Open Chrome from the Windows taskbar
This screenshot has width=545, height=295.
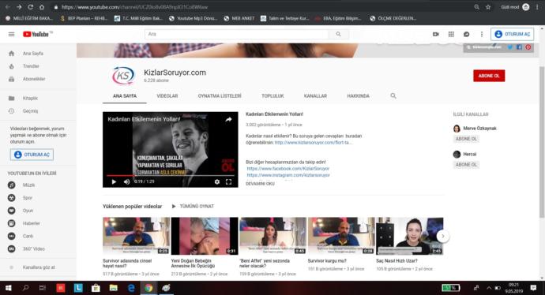pos(148,288)
